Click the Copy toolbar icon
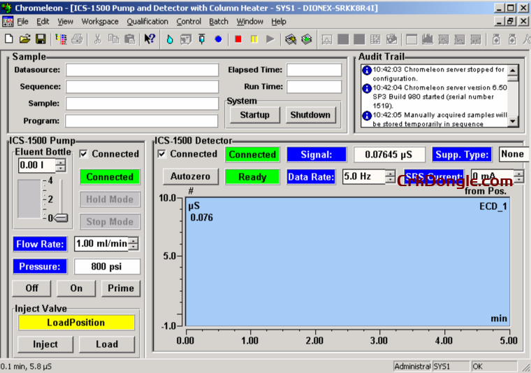Viewport: 531px width, 373px height. [x=113, y=39]
